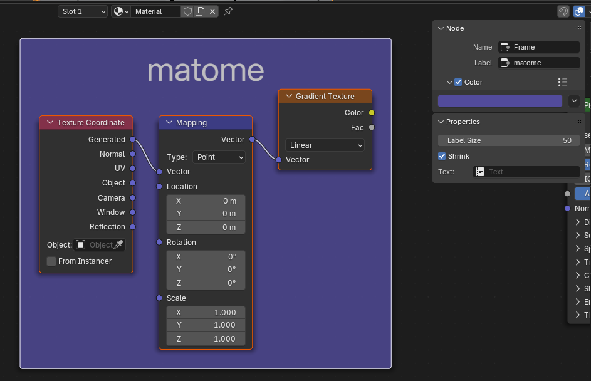
Task: Uncheck the Shrink checkbox
Action: point(442,156)
